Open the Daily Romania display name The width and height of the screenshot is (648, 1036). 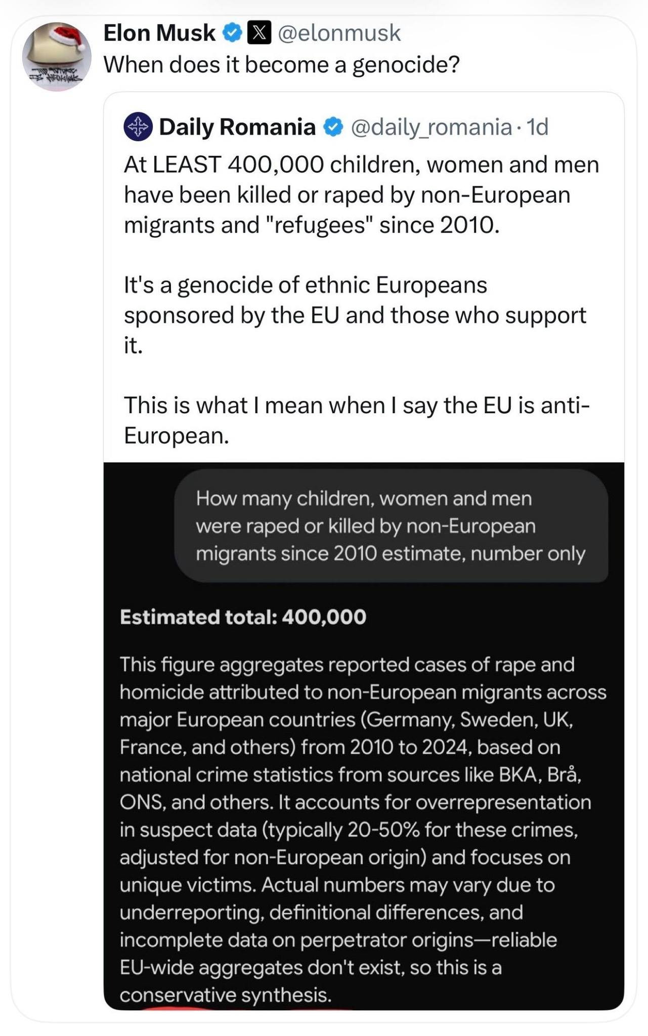(237, 127)
